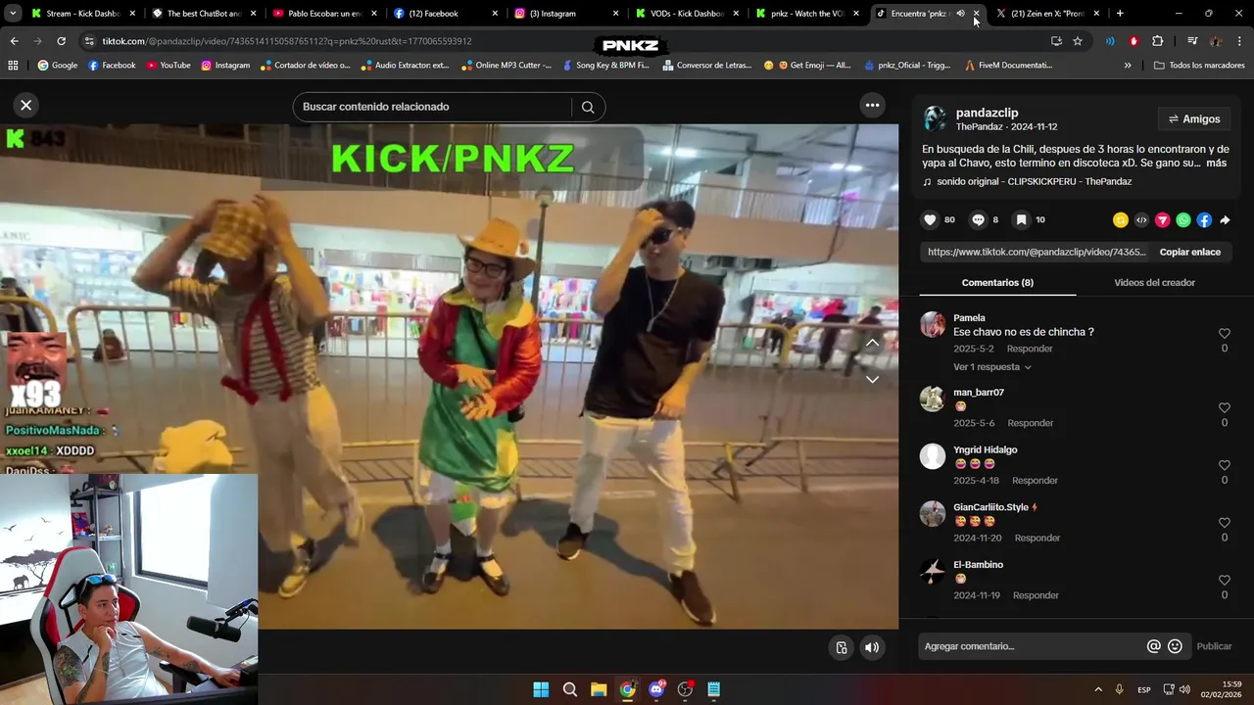Like Pamela's comment with heart

1225,334
